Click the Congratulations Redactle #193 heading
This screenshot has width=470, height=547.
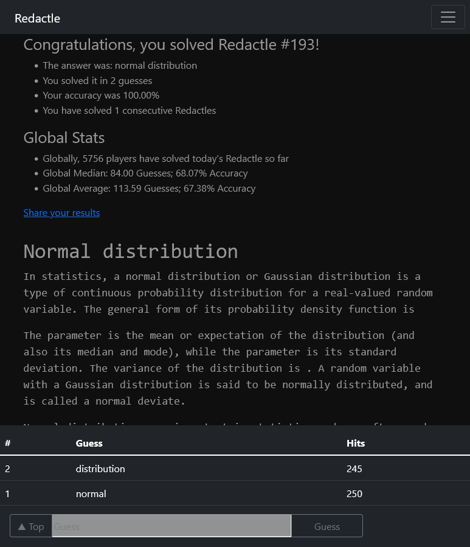pos(171,45)
